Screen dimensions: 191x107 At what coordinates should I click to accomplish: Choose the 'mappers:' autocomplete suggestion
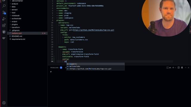pos(95,64)
